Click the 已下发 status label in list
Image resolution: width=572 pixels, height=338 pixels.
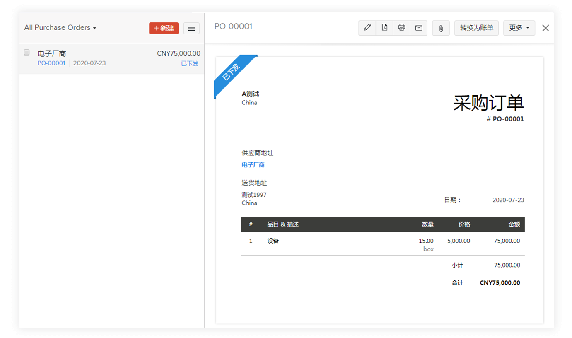pos(190,63)
